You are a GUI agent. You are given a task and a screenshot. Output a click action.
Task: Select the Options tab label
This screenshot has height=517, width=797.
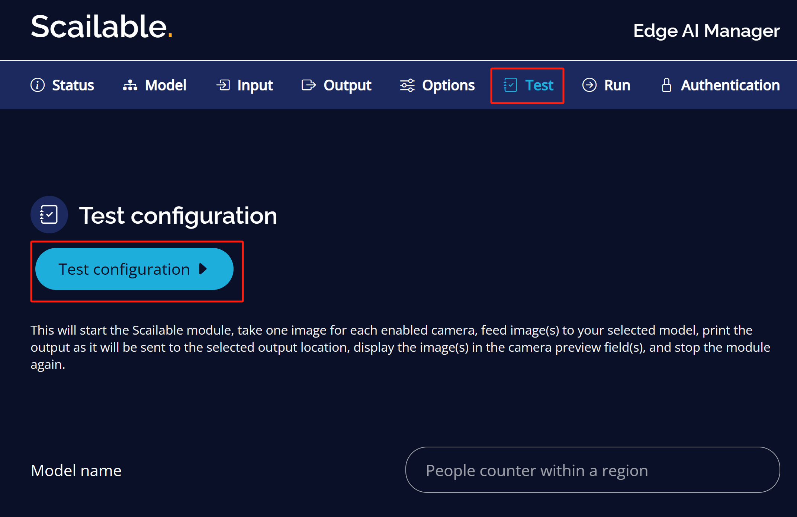point(449,85)
